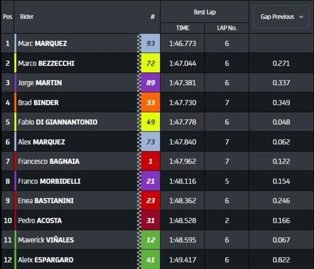Image resolution: width=314 pixels, height=269 pixels.
Task: Click Marc Marquez number 93 badge
Action: tap(150, 43)
